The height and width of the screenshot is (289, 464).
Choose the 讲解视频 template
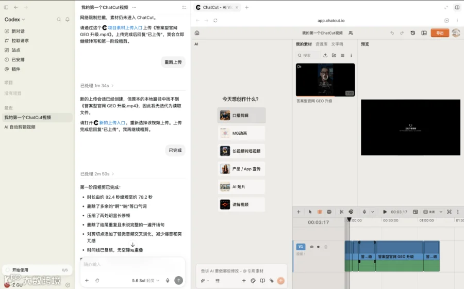click(x=241, y=204)
